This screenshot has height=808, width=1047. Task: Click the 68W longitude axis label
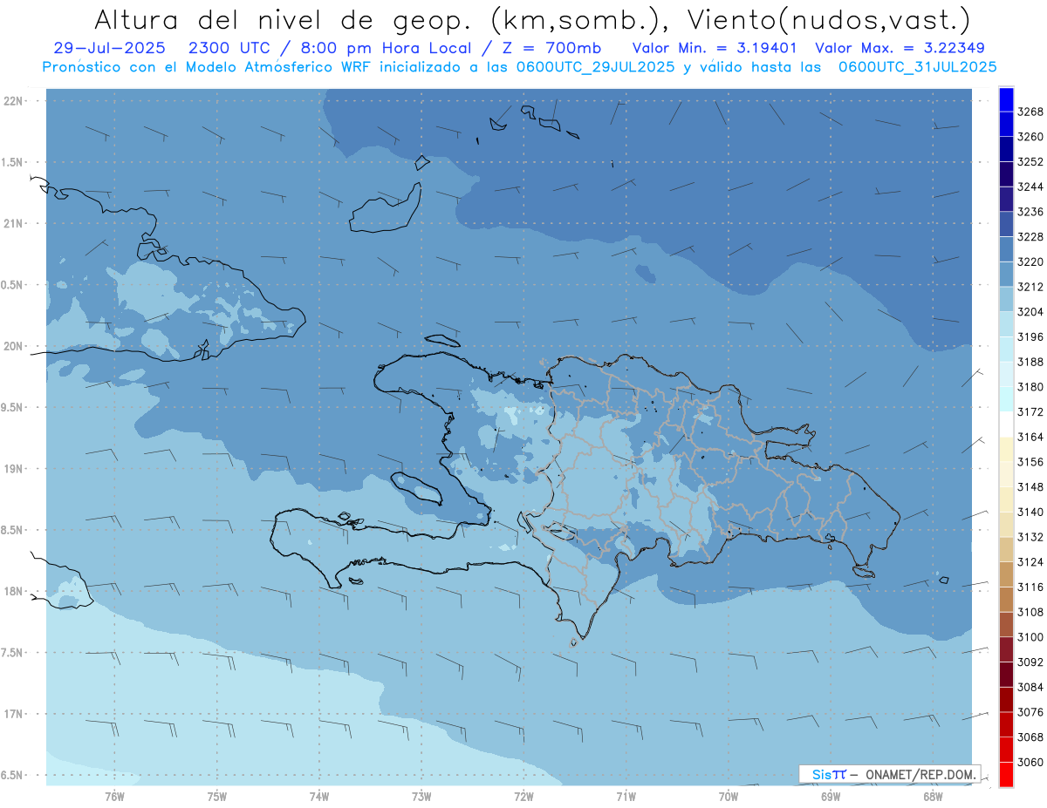[x=932, y=796]
